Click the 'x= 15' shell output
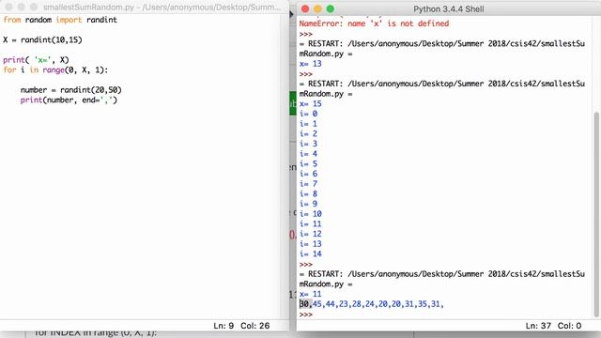The height and width of the screenshot is (338, 601). pos(311,103)
